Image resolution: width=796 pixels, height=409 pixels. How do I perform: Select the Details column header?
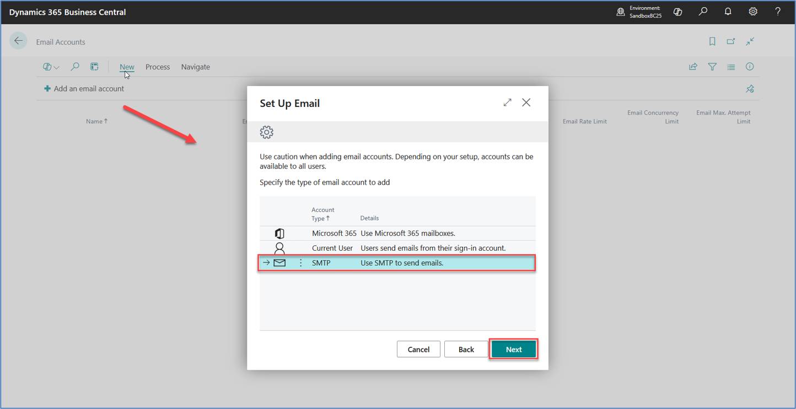click(x=369, y=218)
